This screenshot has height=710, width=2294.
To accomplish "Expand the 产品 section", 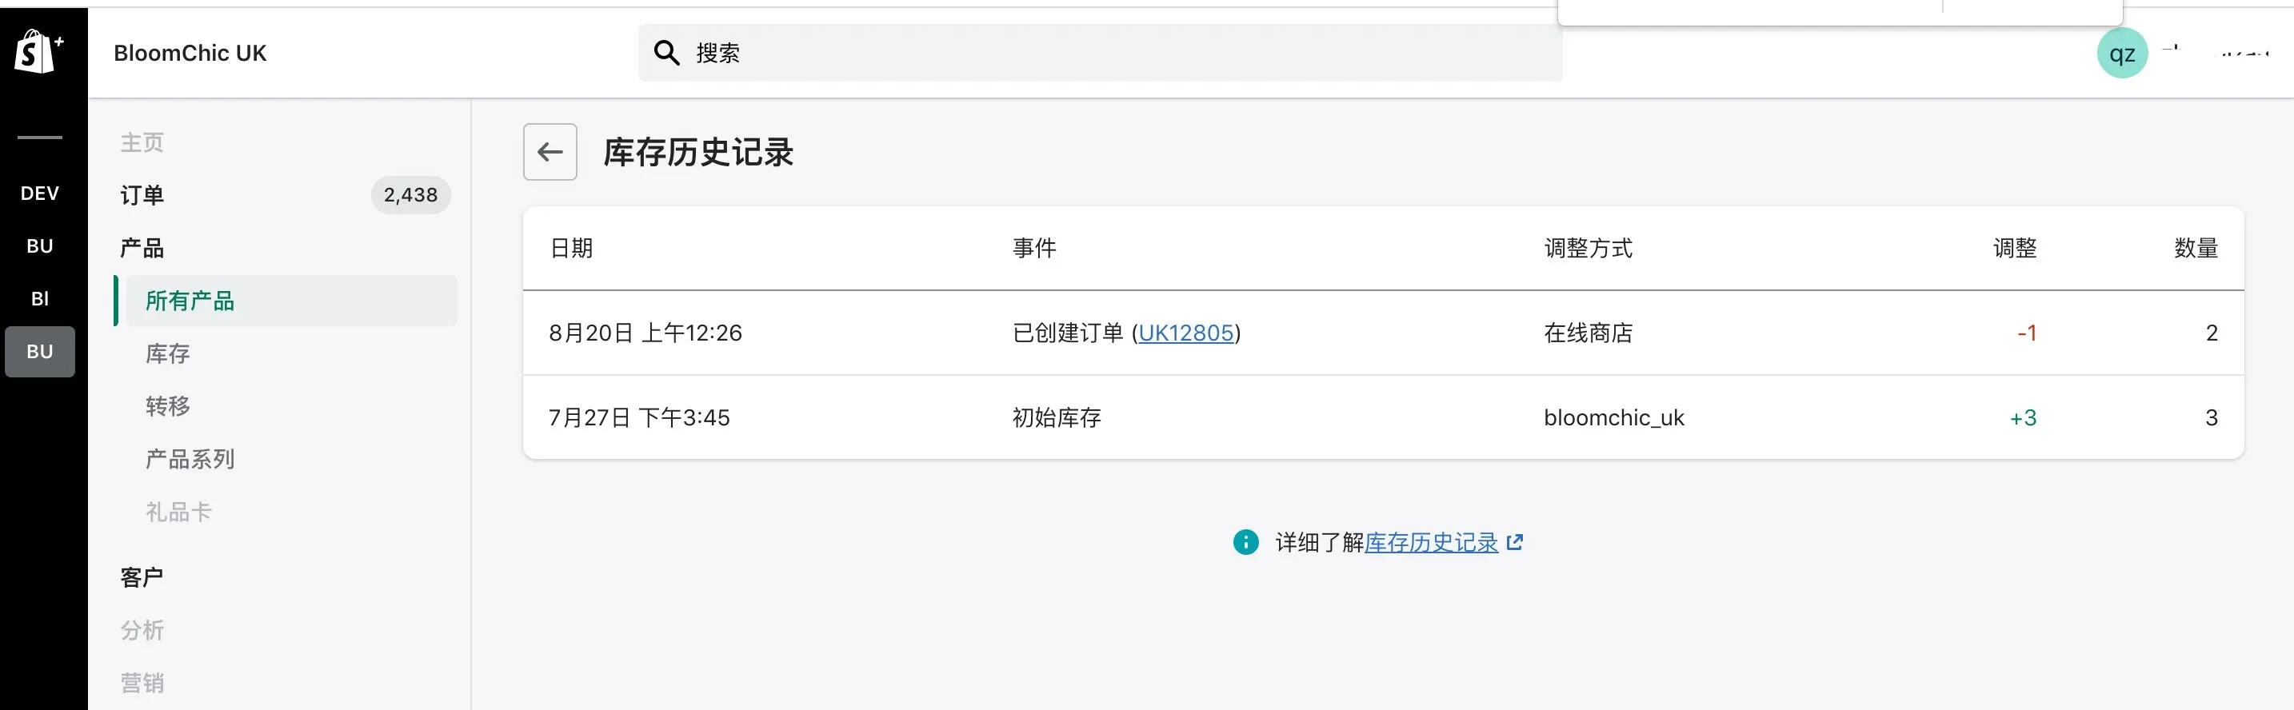I will (x=142, y=247).
